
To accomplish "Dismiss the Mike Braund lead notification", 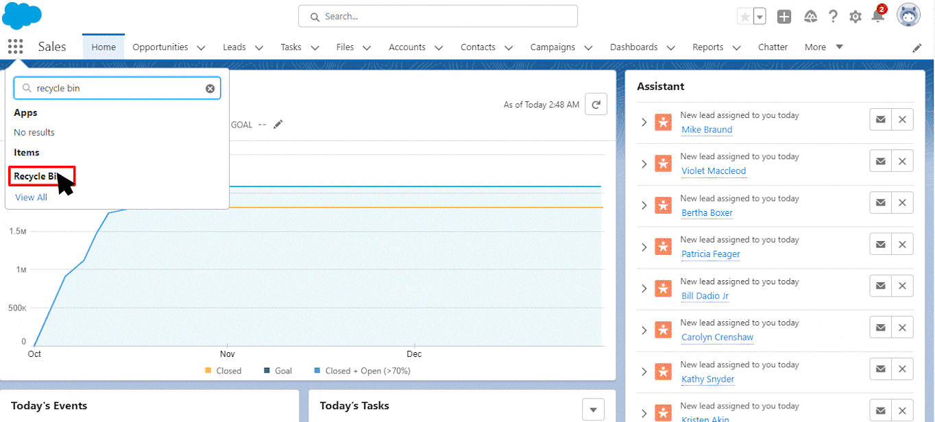I will [x=902, y=120].
